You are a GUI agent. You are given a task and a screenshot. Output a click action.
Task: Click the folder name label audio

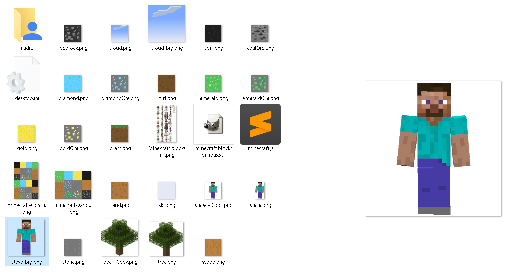coord(27,48)
